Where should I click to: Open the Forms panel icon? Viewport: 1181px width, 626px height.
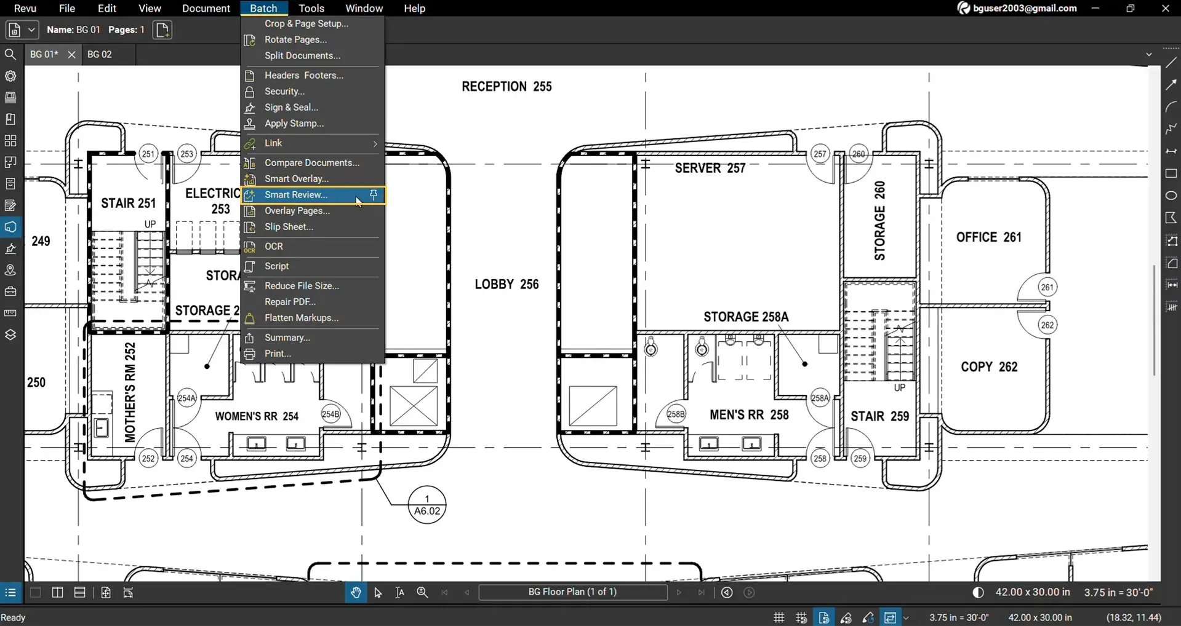[x=10, y=205]
